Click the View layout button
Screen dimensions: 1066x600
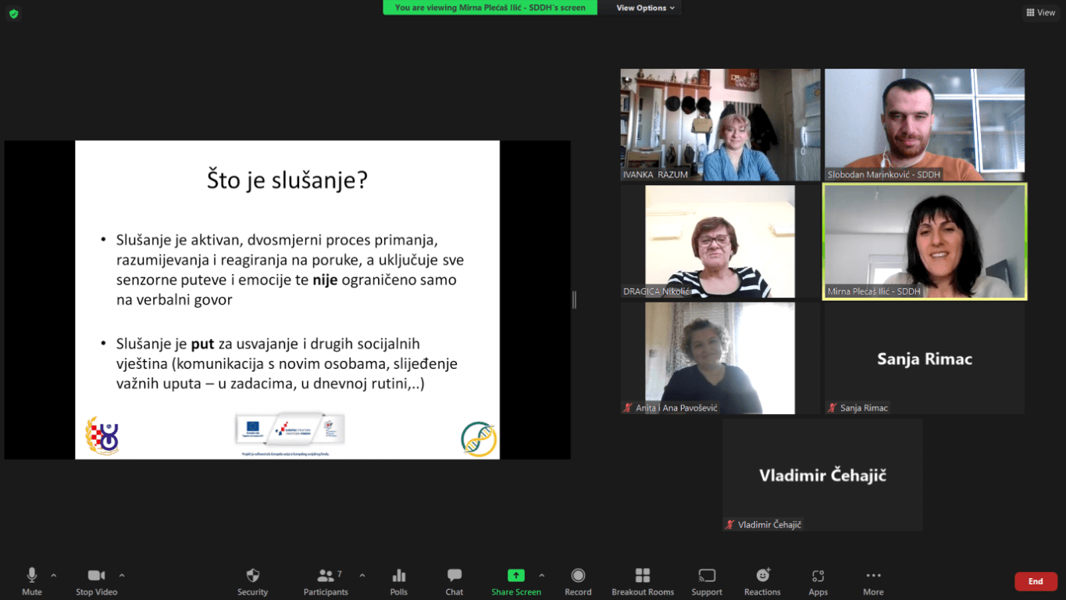1041,12
